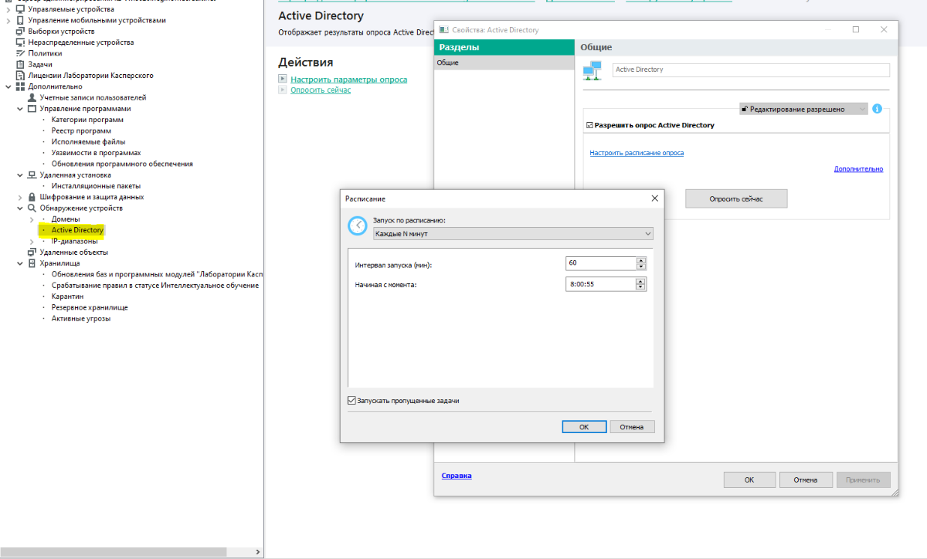Increase the Интервал запуска value with up arrow
Screen dimensions: 927x559
pos(641,260)
